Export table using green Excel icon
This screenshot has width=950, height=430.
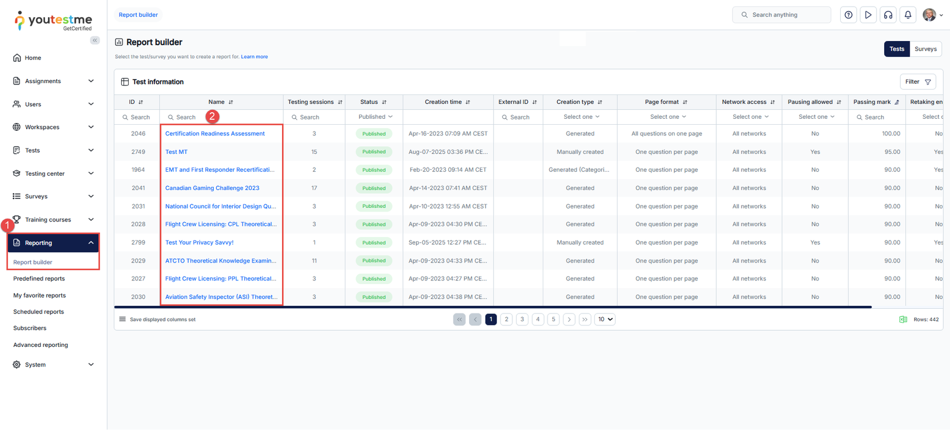pyautogui.click(x=903, y=320)
